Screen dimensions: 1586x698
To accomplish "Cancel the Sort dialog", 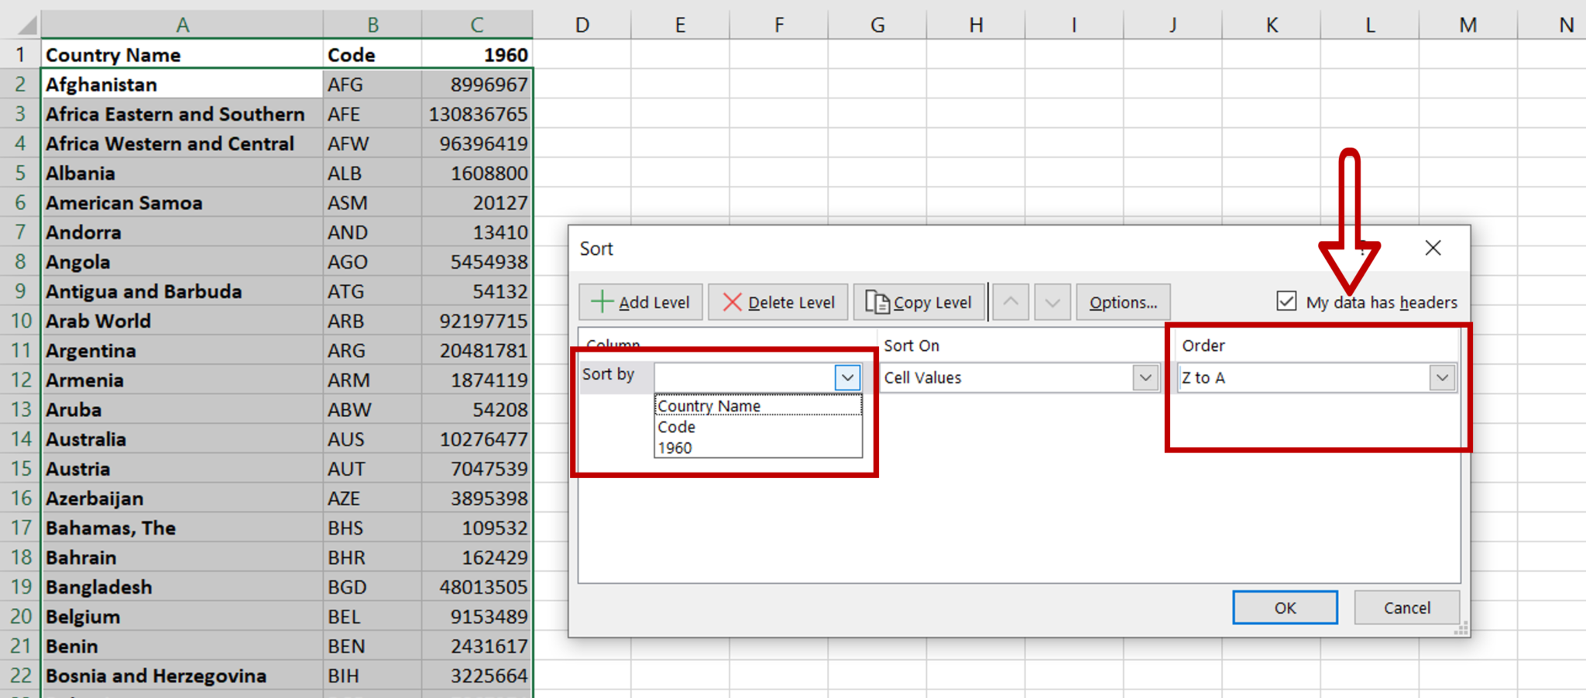I will click(1406, 607).
